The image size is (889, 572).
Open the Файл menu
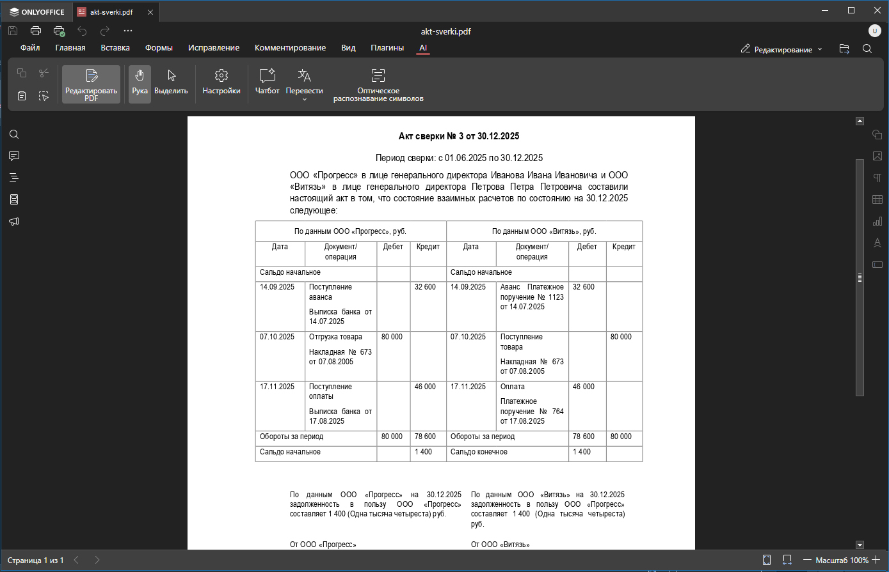30,48
